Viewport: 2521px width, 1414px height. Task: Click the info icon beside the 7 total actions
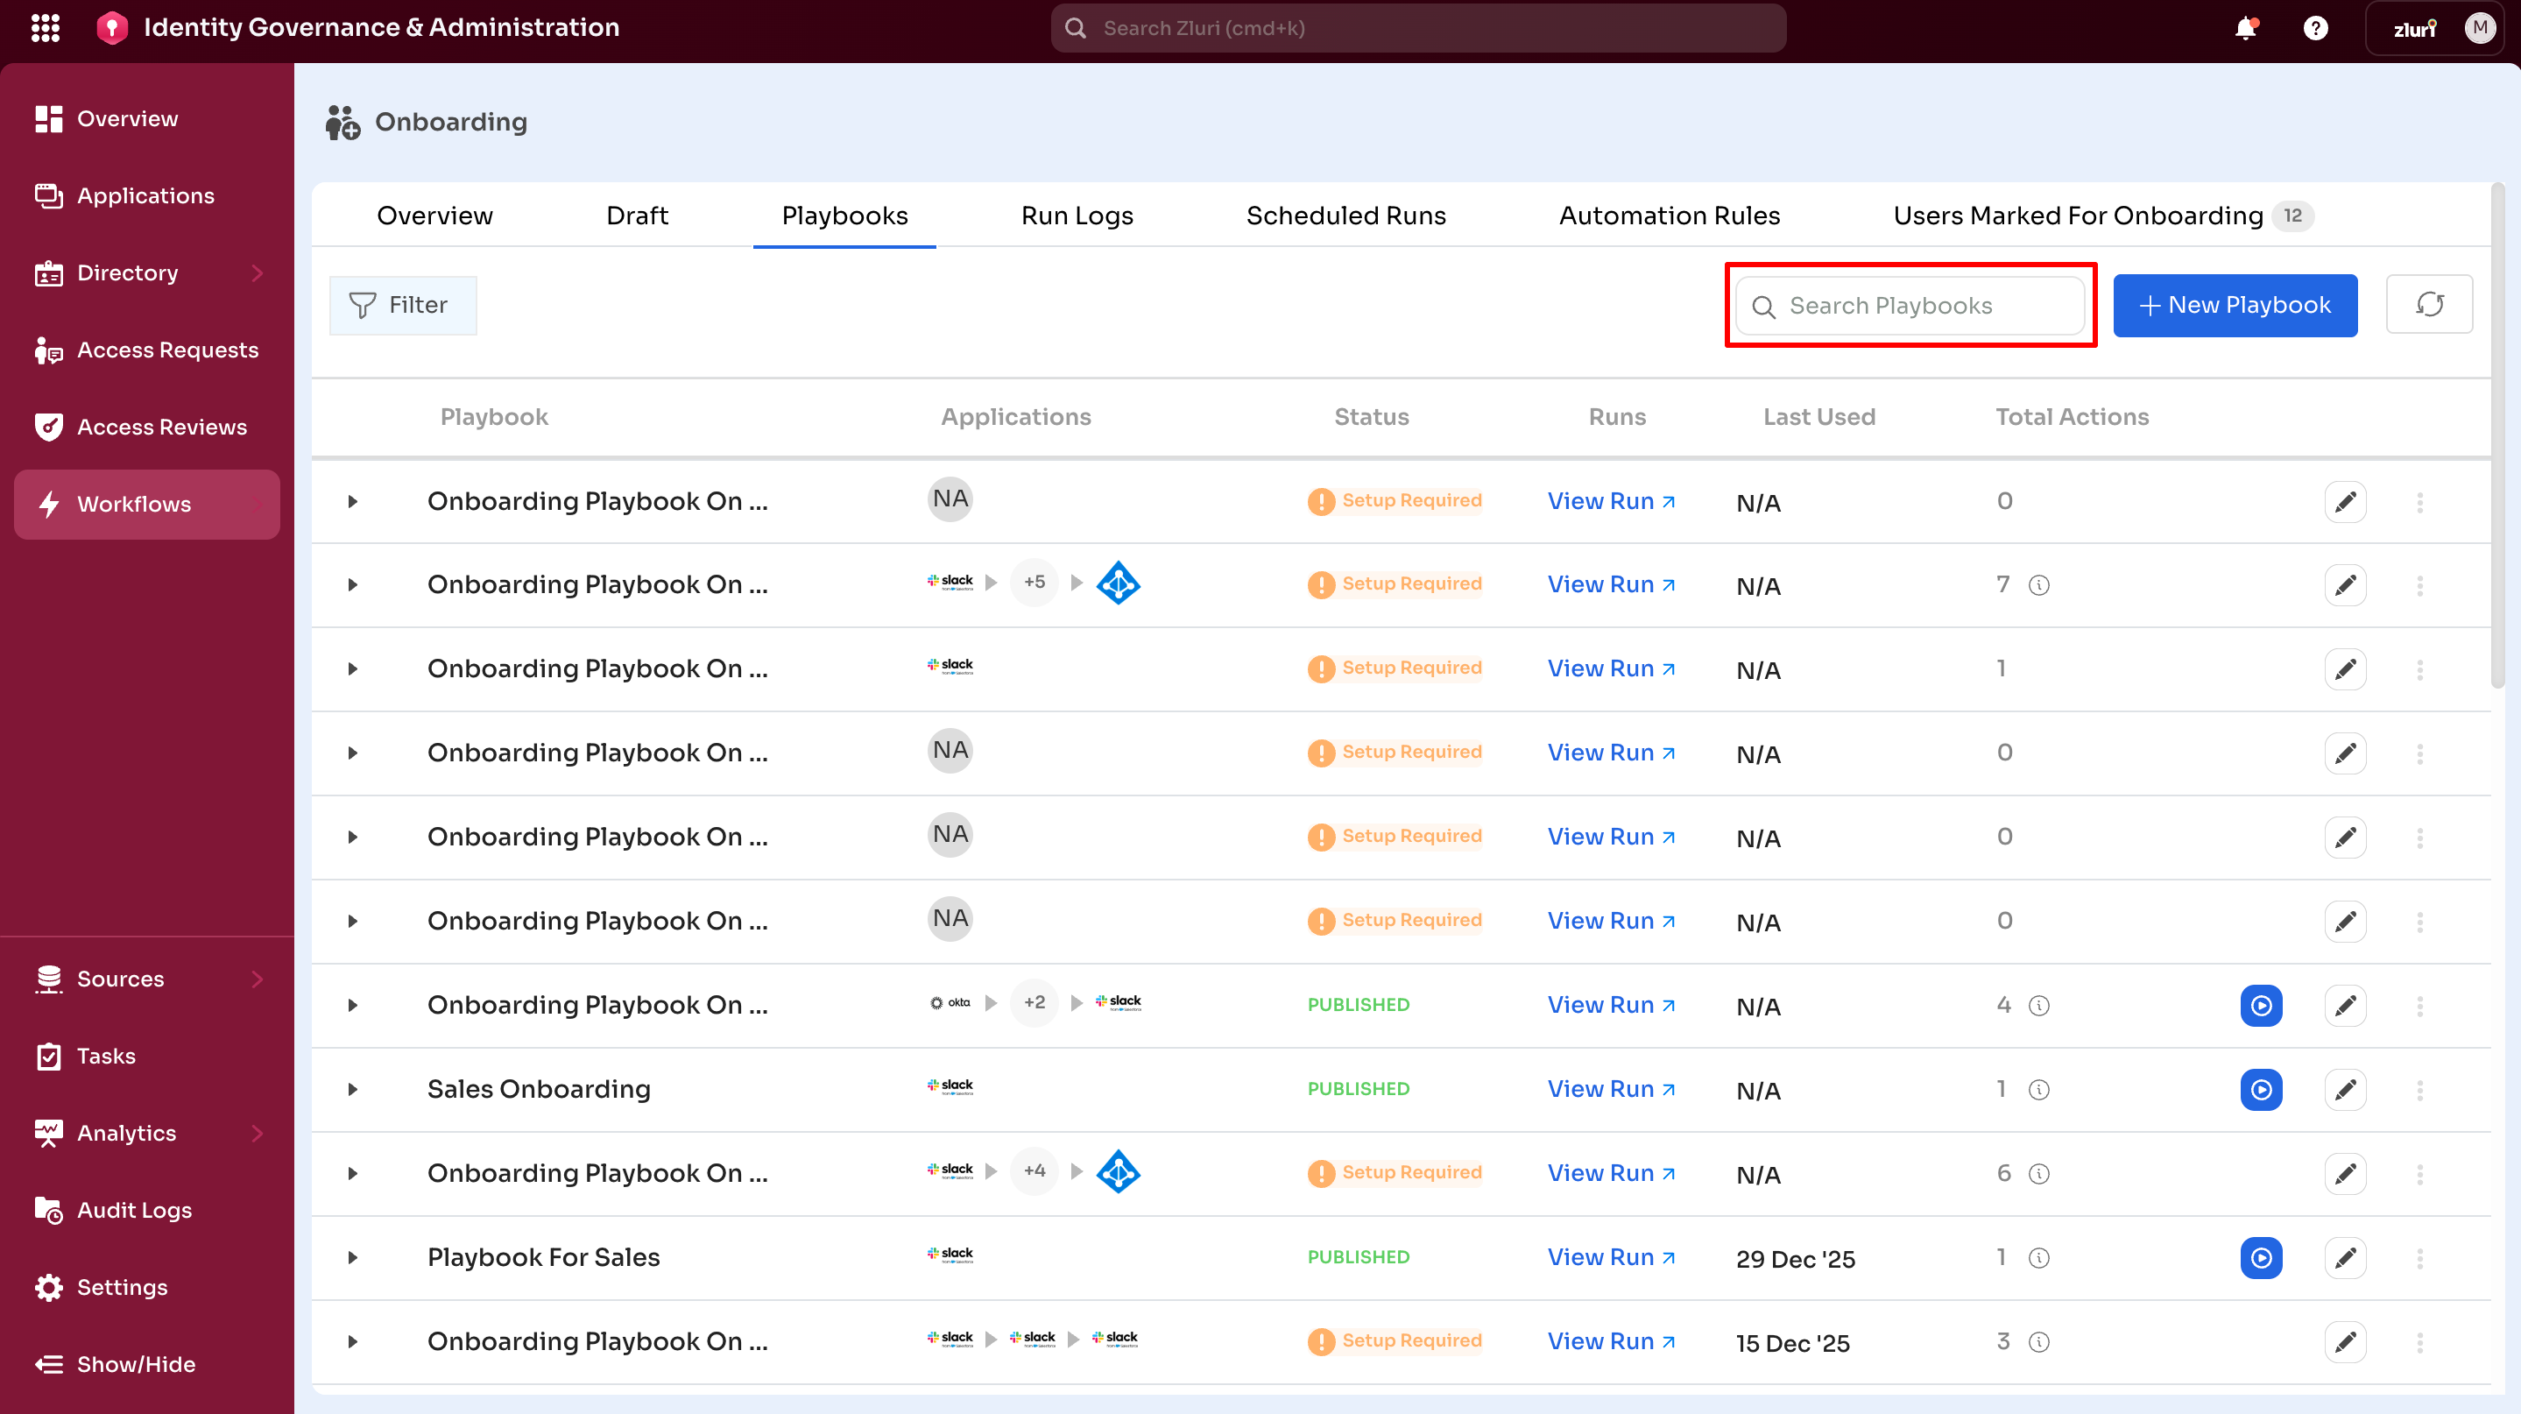tap(2039, 584)
